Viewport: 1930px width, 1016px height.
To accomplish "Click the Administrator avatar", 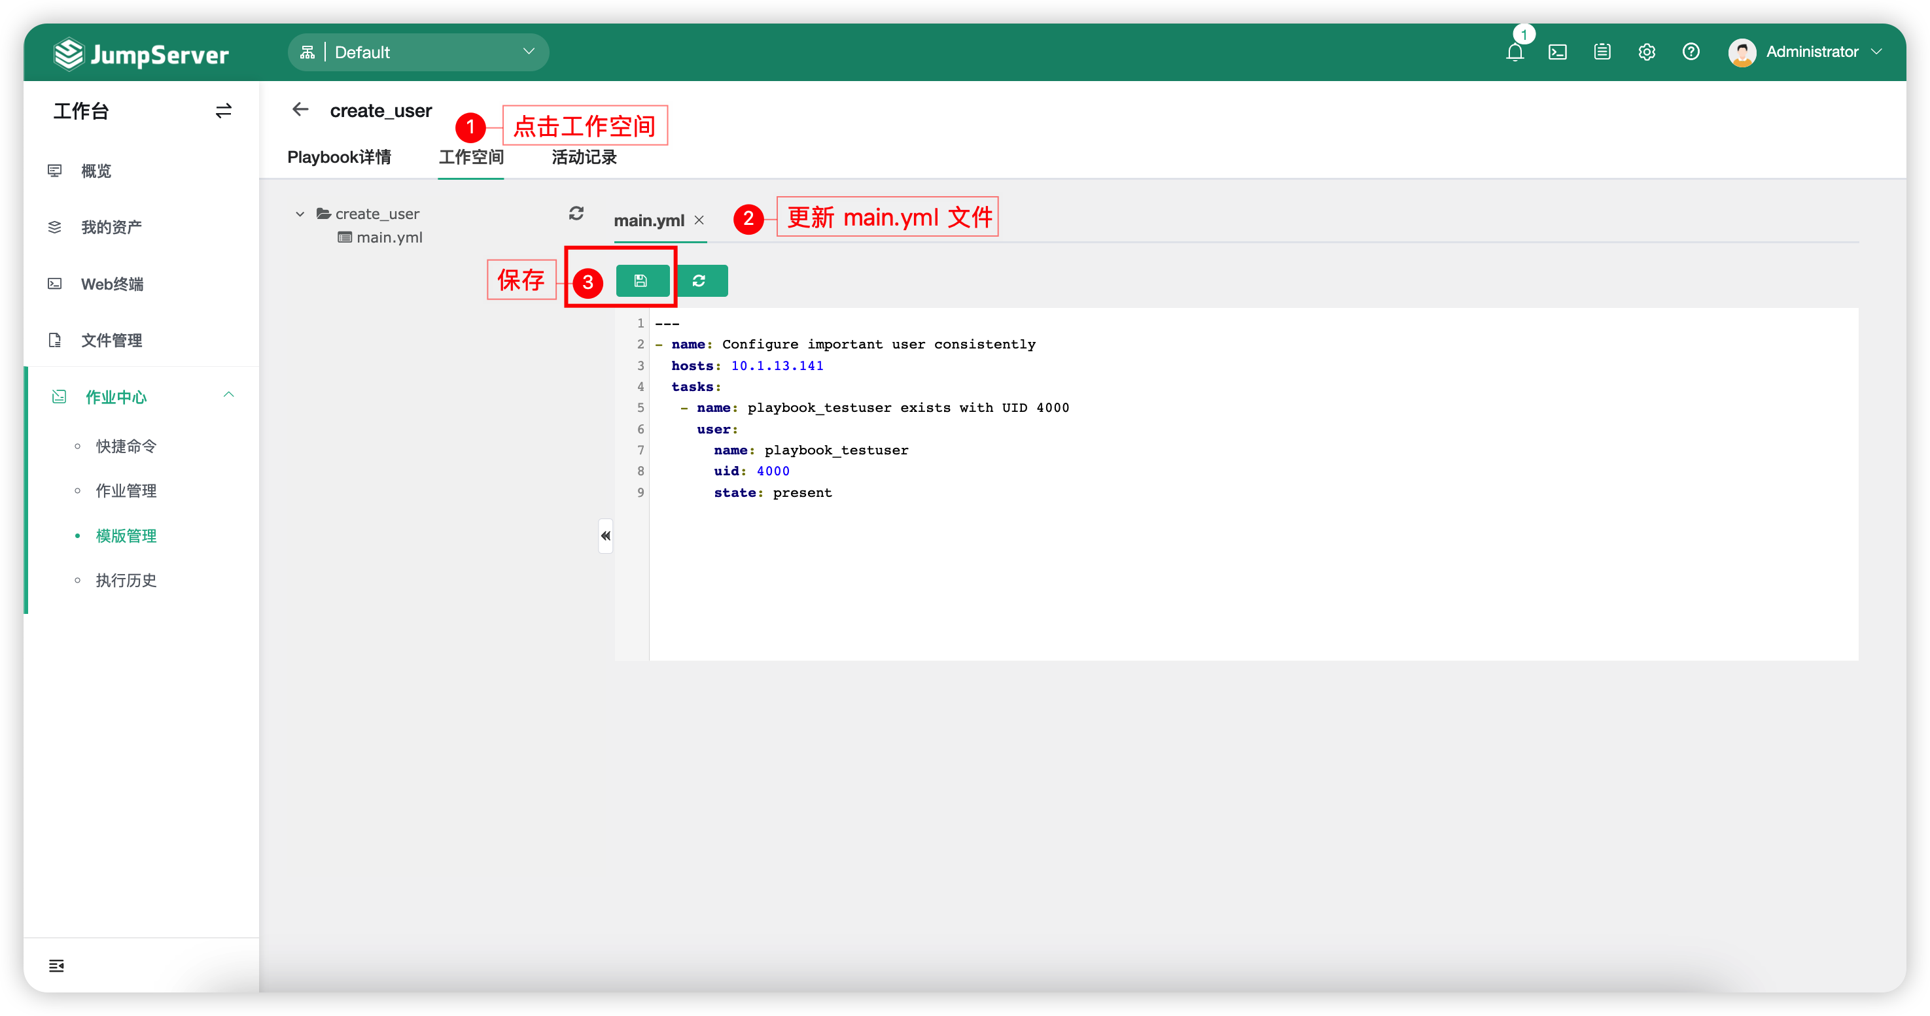I will tap(1741, 52).
